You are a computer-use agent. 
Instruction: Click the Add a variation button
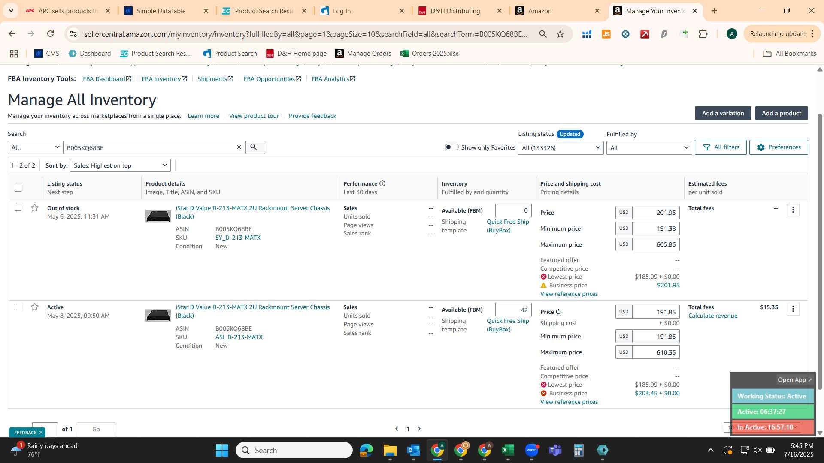click(723, 113)
